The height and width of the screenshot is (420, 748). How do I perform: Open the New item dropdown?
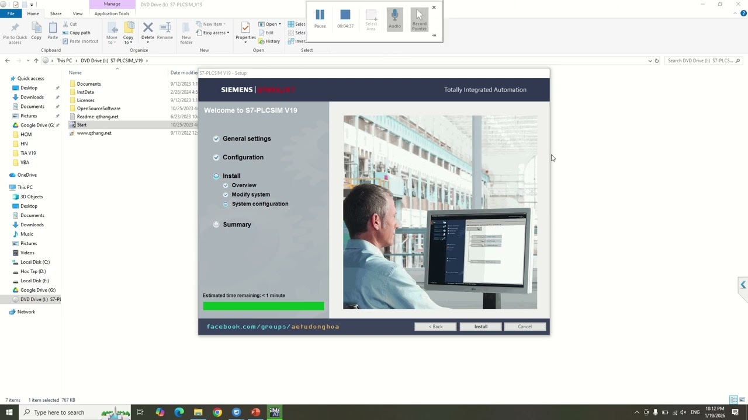point(212,24)
